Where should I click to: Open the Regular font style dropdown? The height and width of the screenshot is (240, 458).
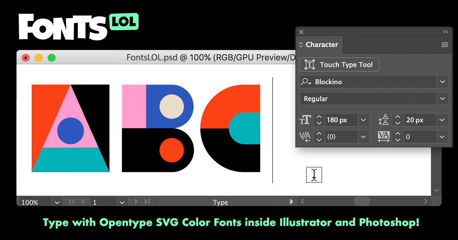pos(442,99)
